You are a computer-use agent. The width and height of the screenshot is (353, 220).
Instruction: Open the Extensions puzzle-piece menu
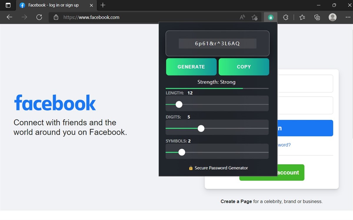pyautogui.click(x=286, y=17)
